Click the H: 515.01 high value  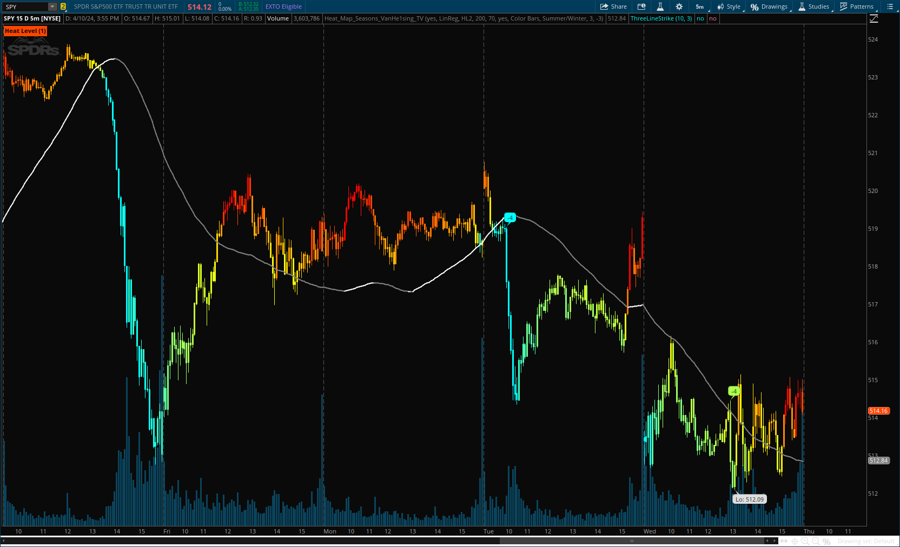[167, 18]
